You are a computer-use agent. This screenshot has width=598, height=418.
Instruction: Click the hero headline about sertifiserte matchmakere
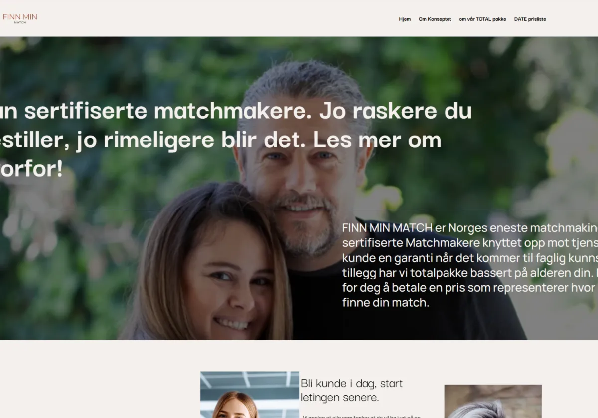236,140
